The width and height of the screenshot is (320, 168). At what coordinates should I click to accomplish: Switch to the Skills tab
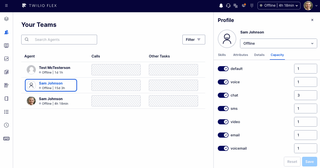(x=222, y=55)
